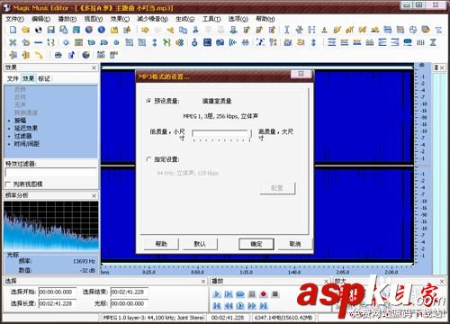Click the binoculars toolbar icon
The image size is (450, 324).
click(x=246, y=42)
